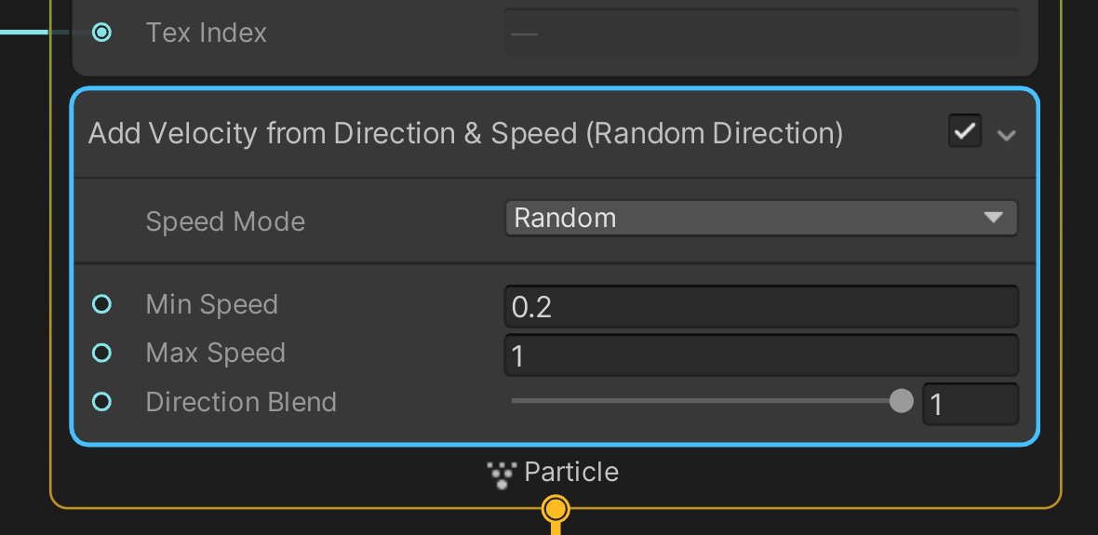The width and height of the screenshot is (1098, 535).
Task: Click the yellow output flow port
Action: click(556, 510)
